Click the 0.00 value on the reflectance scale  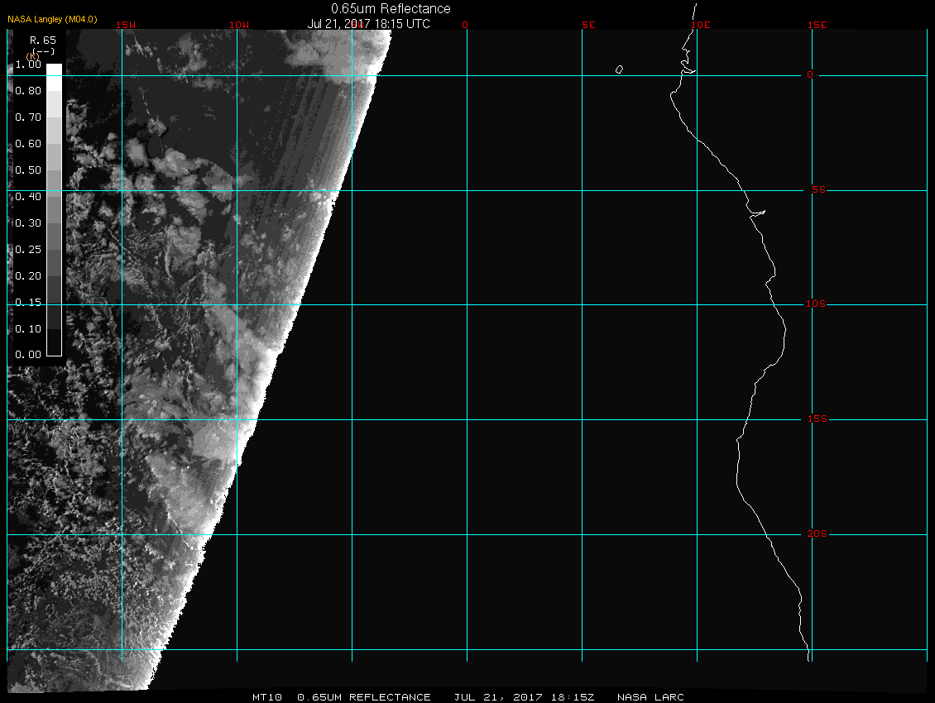(x=28, y=355)
